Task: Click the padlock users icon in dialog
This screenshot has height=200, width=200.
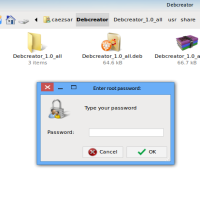Action: coord(58,109)
